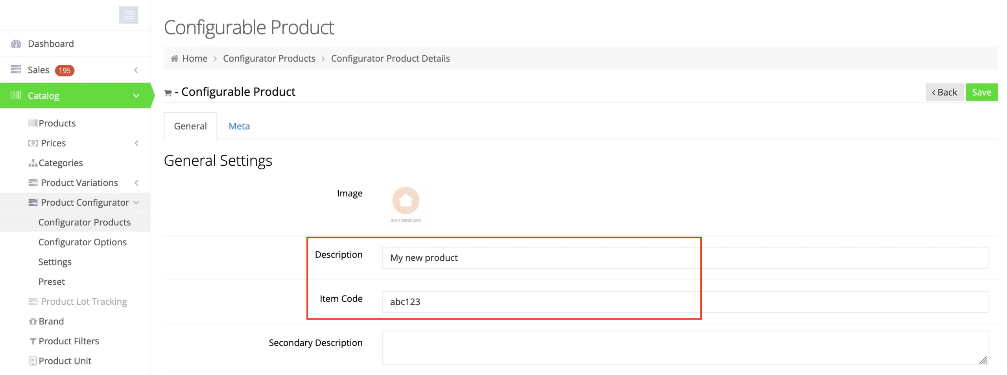Expand the Product Variations submenu chevron
Image resolution: width=1007 pixels, height=375 pixels.
[x=136, y=183]
